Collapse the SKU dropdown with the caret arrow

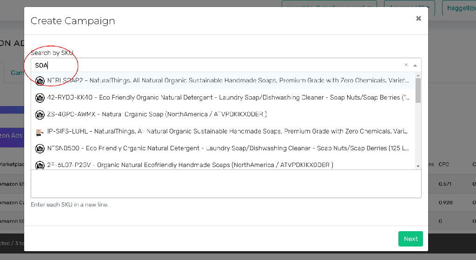point(415,65)
